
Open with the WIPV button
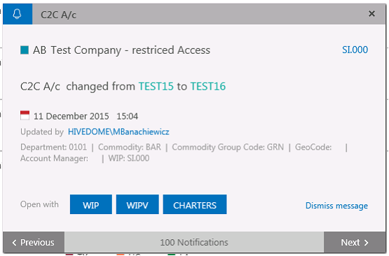(x=137, y=204)
